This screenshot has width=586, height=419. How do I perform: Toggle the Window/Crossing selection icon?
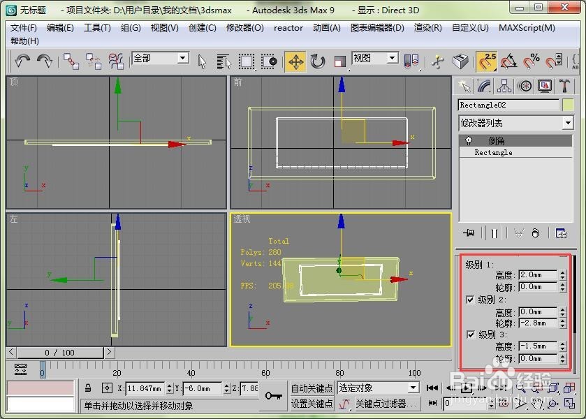pos(269,61)
